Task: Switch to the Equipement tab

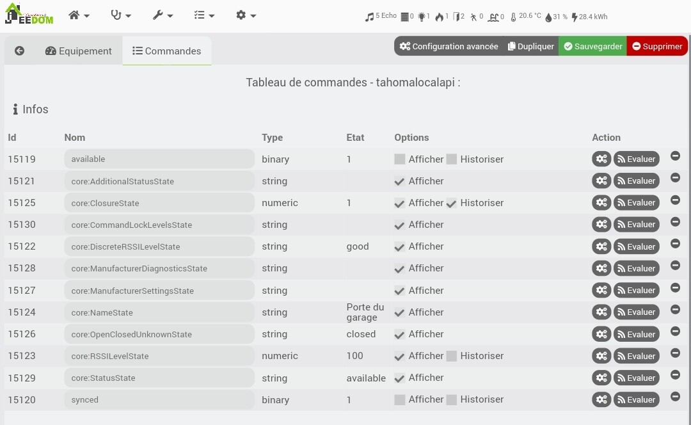Action: click(79, 51)
